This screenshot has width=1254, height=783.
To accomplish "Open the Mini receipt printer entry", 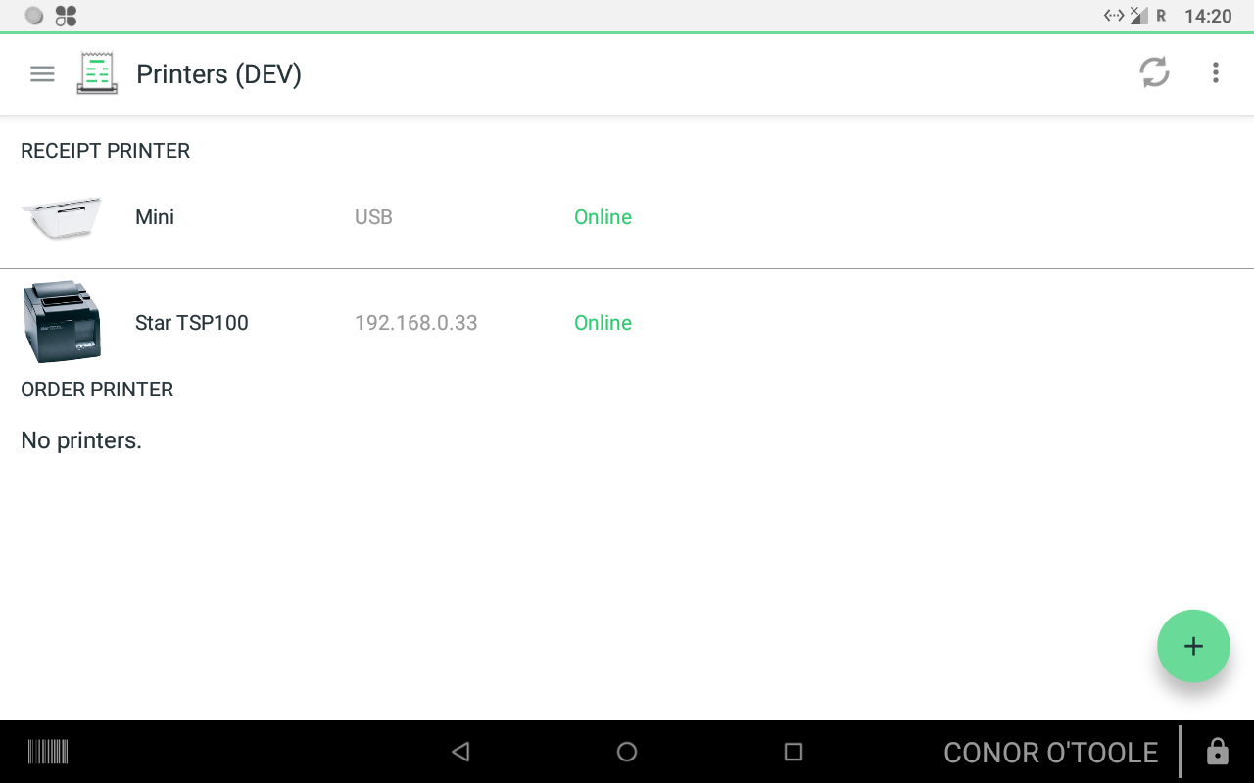I will coord(627,217).
